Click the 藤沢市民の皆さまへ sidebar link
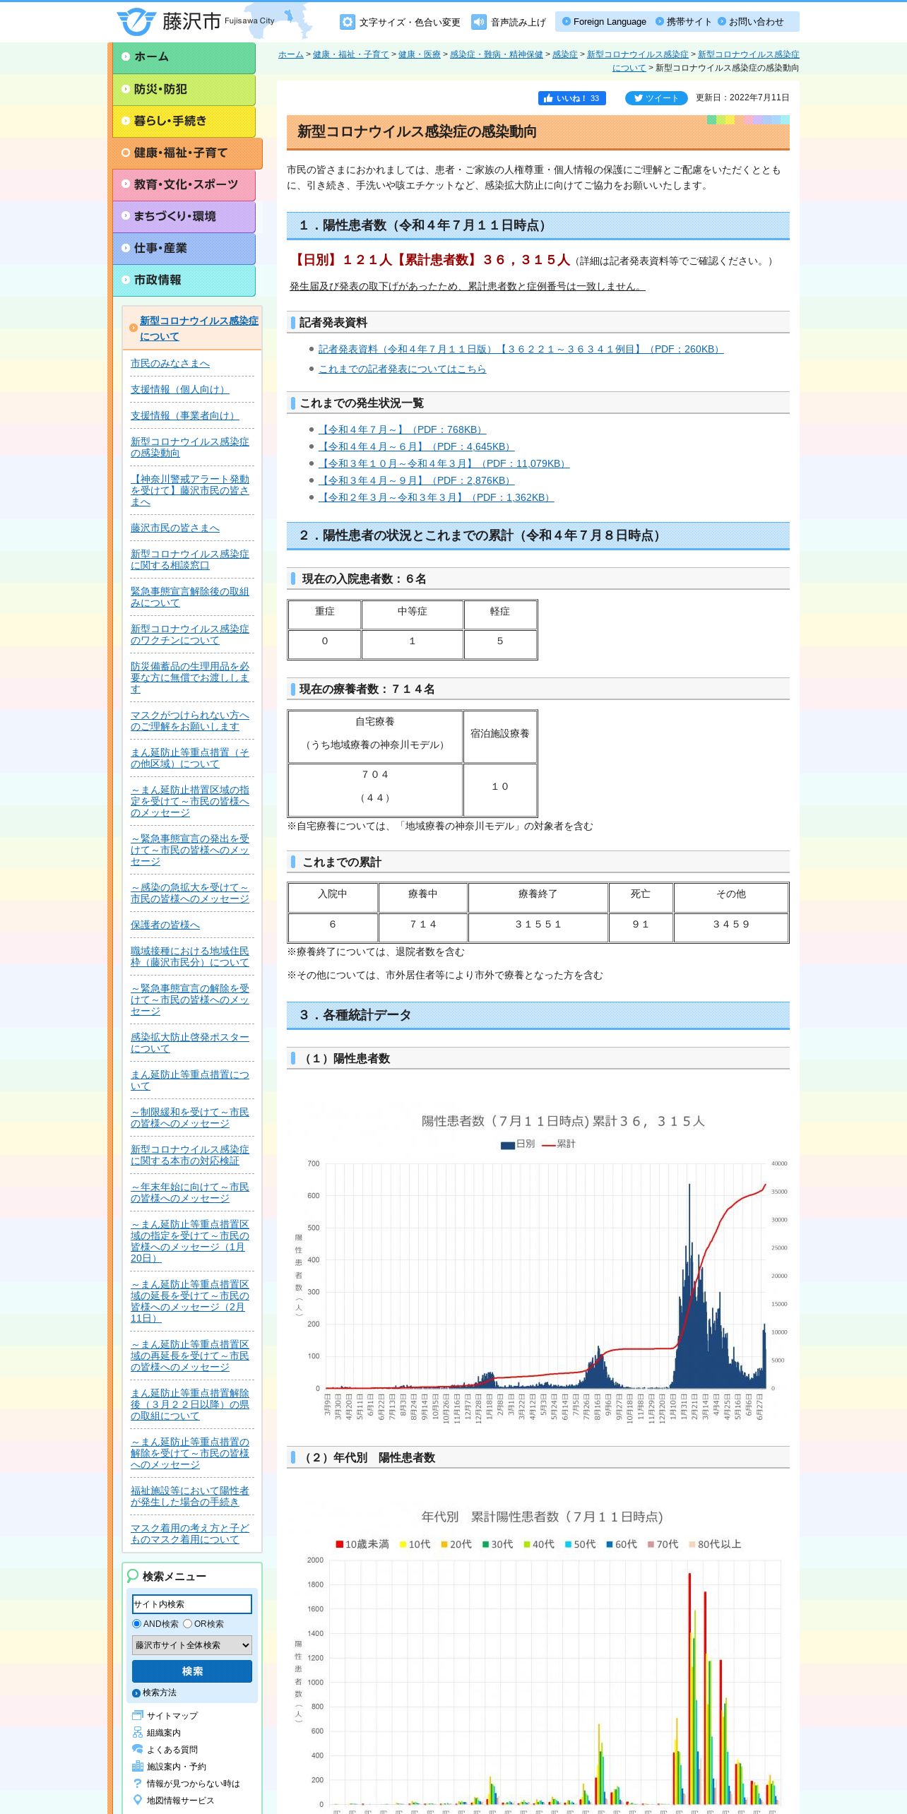 pyautogui.click(x=175, y=528)
